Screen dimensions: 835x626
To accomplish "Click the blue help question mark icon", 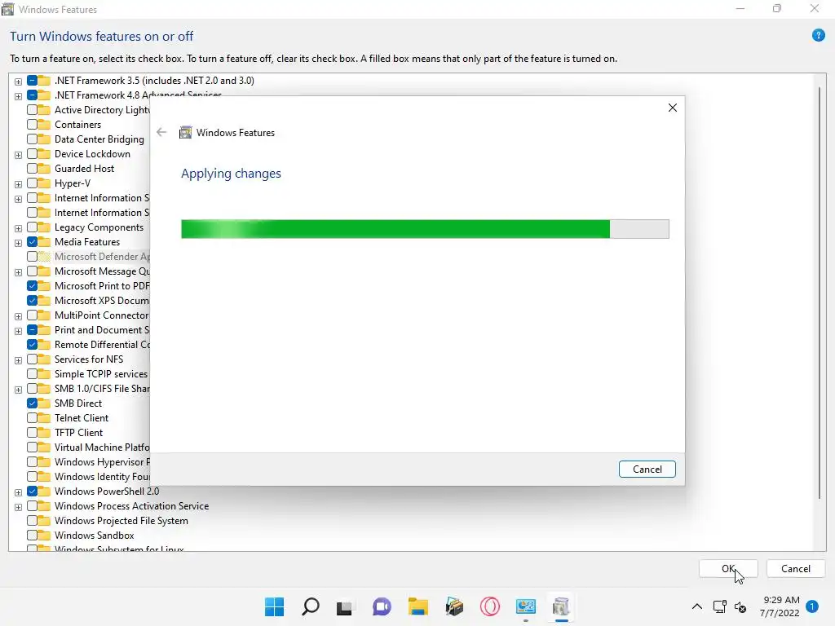I will (819, 36).
